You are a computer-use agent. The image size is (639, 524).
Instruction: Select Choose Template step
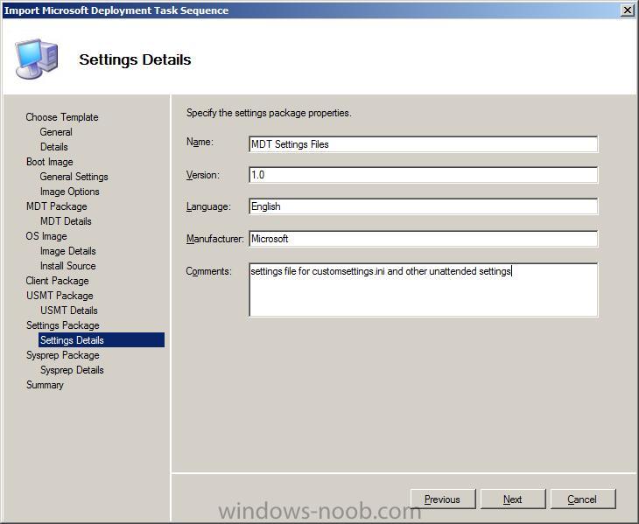[62, 117]
